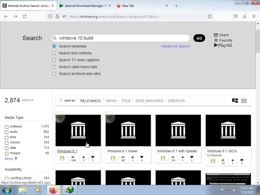Show hidden system tray icons

coord(216,190)
